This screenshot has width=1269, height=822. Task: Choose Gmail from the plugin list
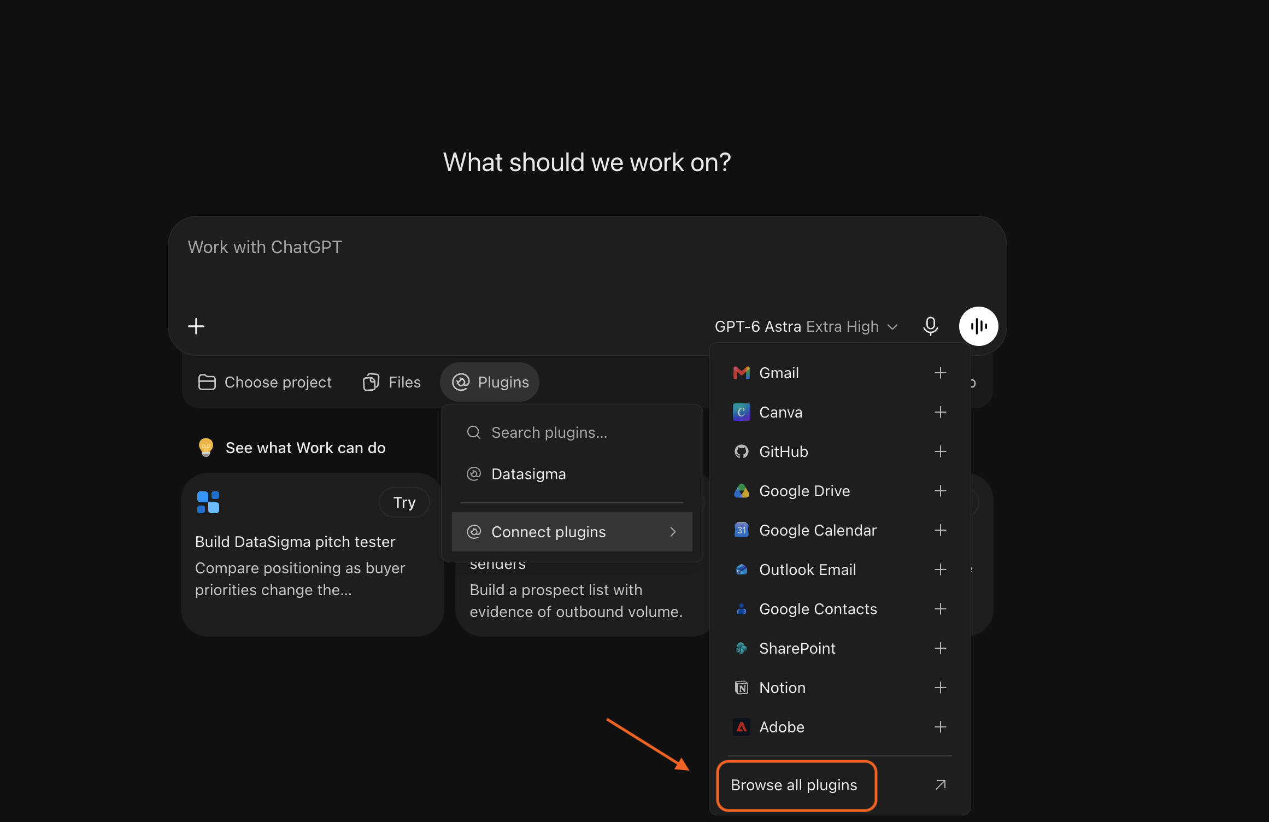[x=839, y=373]
